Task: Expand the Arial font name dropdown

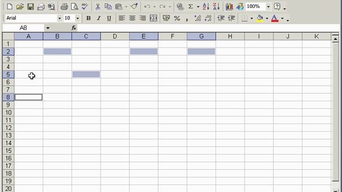Action: point(59,18)
